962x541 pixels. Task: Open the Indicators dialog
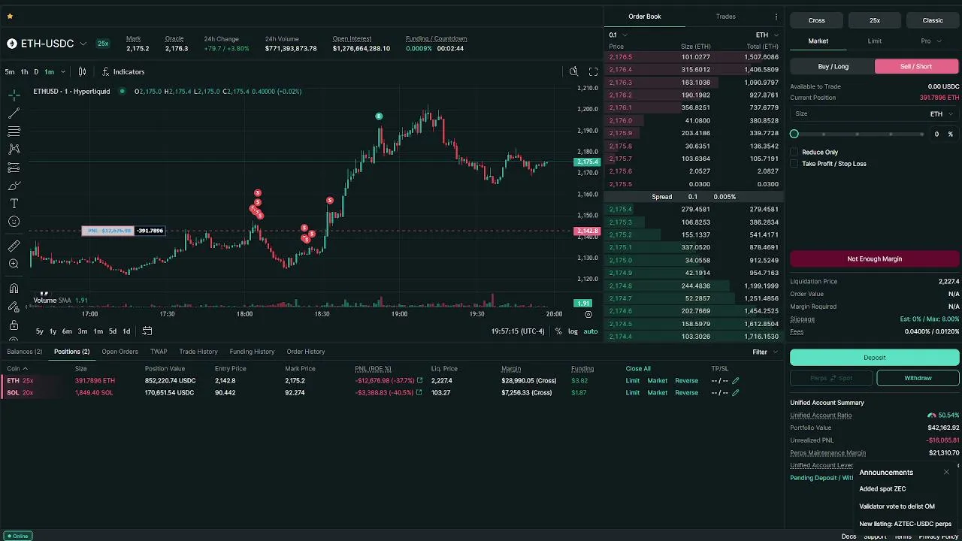click(123, 71)
